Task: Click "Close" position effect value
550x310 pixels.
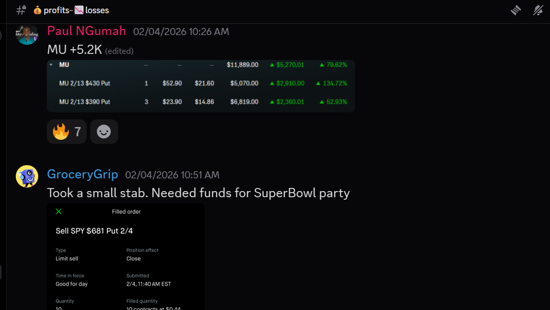Action: 133,259
